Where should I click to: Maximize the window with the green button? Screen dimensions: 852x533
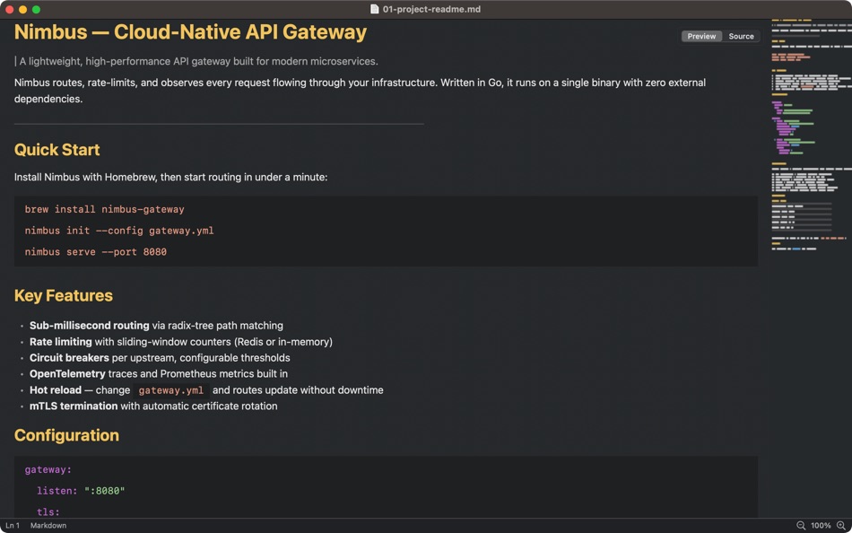coord(37,9)
